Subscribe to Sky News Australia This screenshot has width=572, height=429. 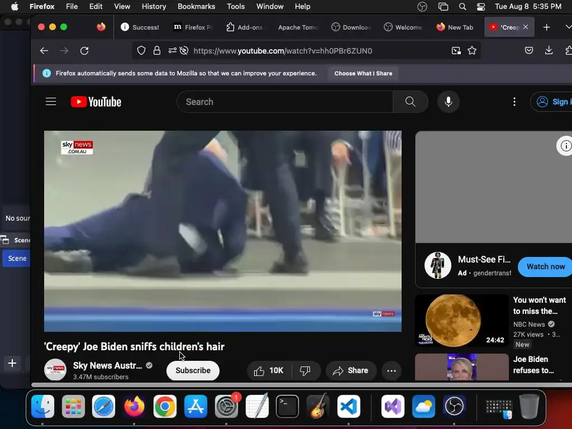point(193,371)
